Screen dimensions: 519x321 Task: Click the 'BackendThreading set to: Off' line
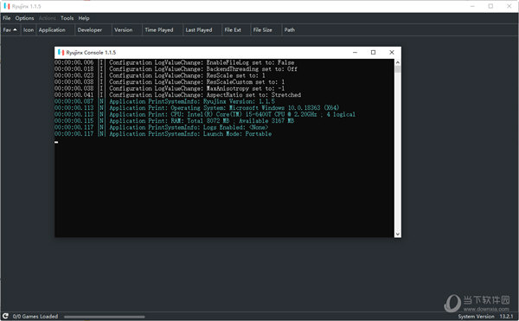[x=176, y=69]
